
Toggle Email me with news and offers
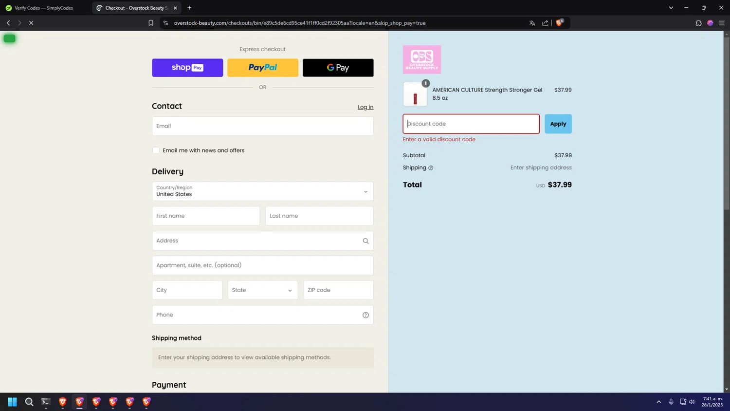pyautogui.click(x=156, y=150)
